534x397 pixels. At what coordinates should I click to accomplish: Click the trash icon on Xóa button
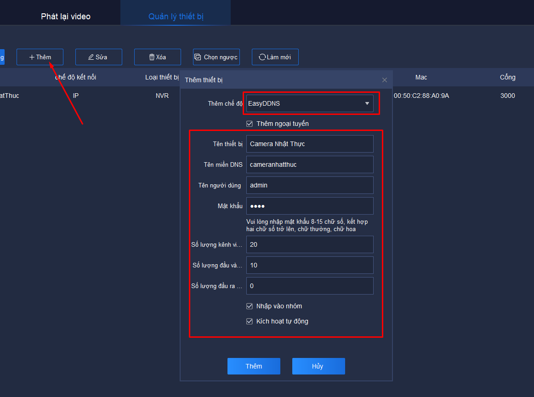(x=152, y=57)
